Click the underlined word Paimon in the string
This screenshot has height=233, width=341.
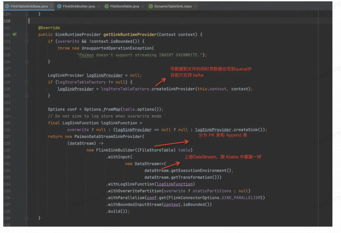(86, 55)
